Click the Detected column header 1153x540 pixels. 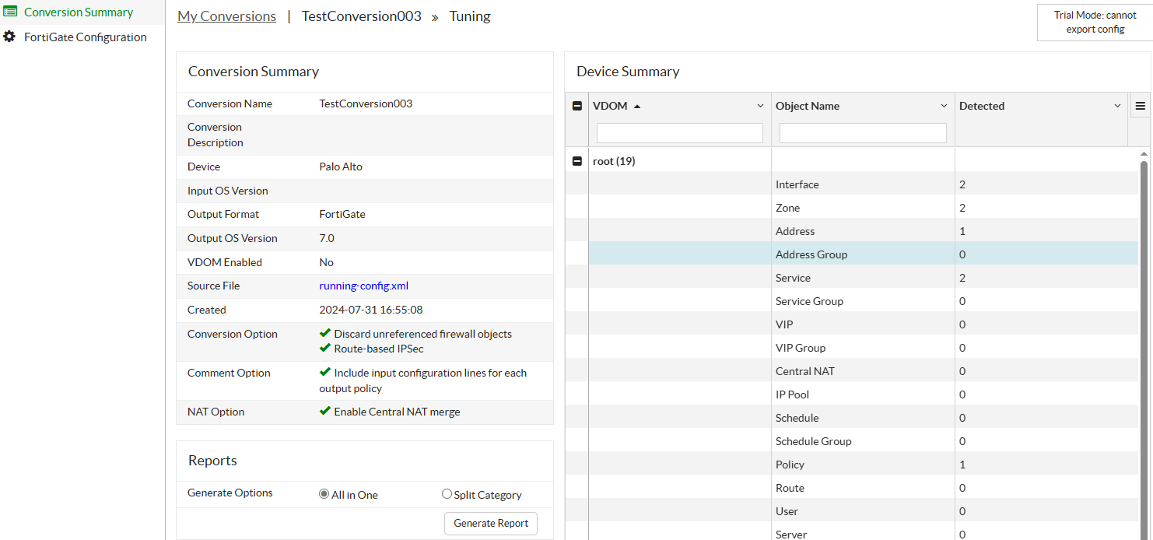pyautogui.click(x=982, y=106)
